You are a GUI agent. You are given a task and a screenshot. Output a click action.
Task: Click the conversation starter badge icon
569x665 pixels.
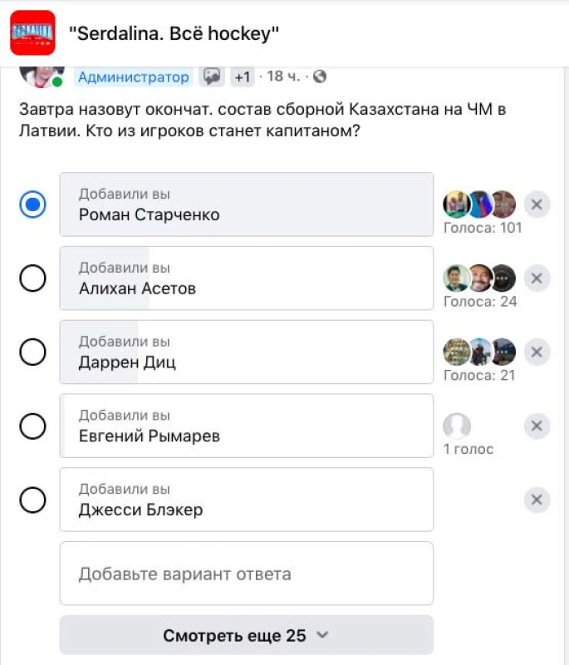pyautogui.click(x=213, y=76)
